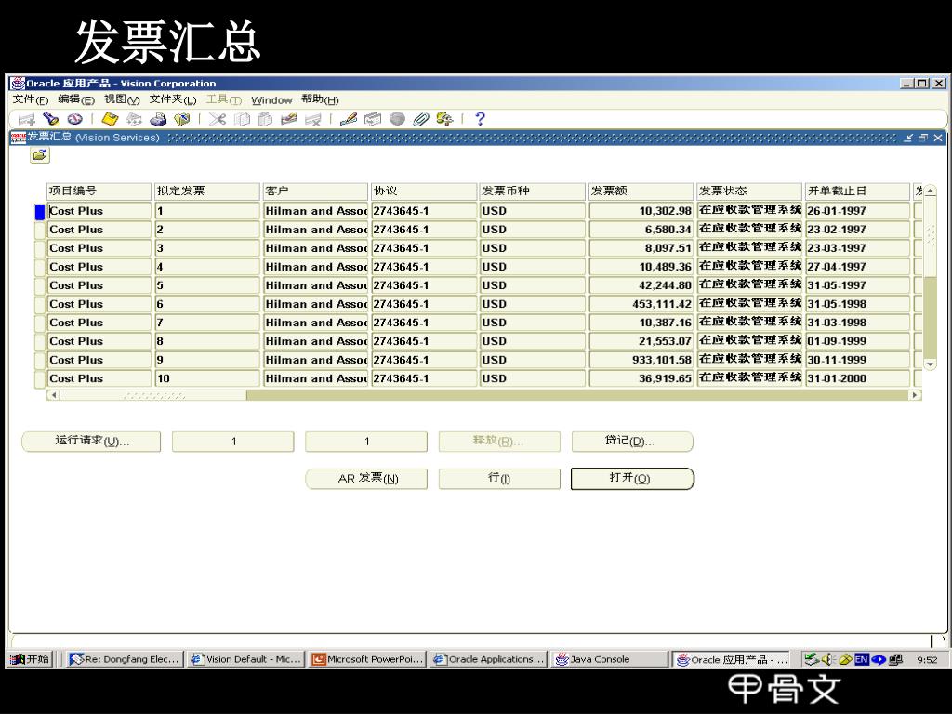Click the table's horizontal scrollbar left arrow
This screenshot has width=952, height=714.
tap(53, 395)
